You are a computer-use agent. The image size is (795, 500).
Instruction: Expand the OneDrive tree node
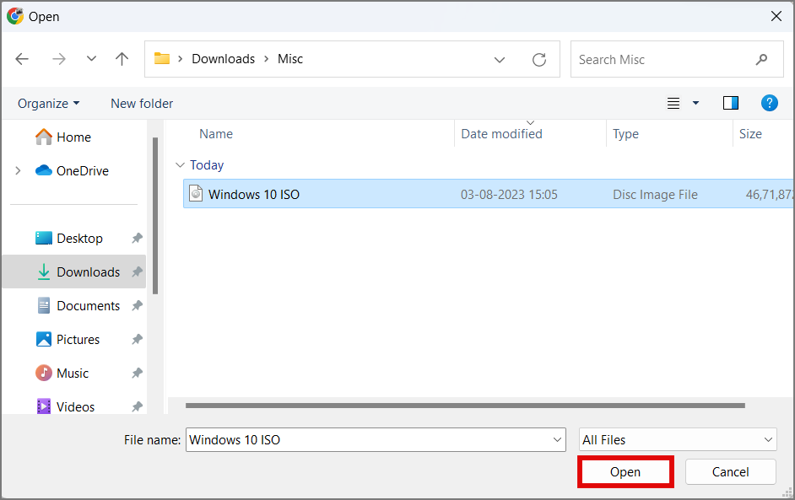[x=18, y=170]
